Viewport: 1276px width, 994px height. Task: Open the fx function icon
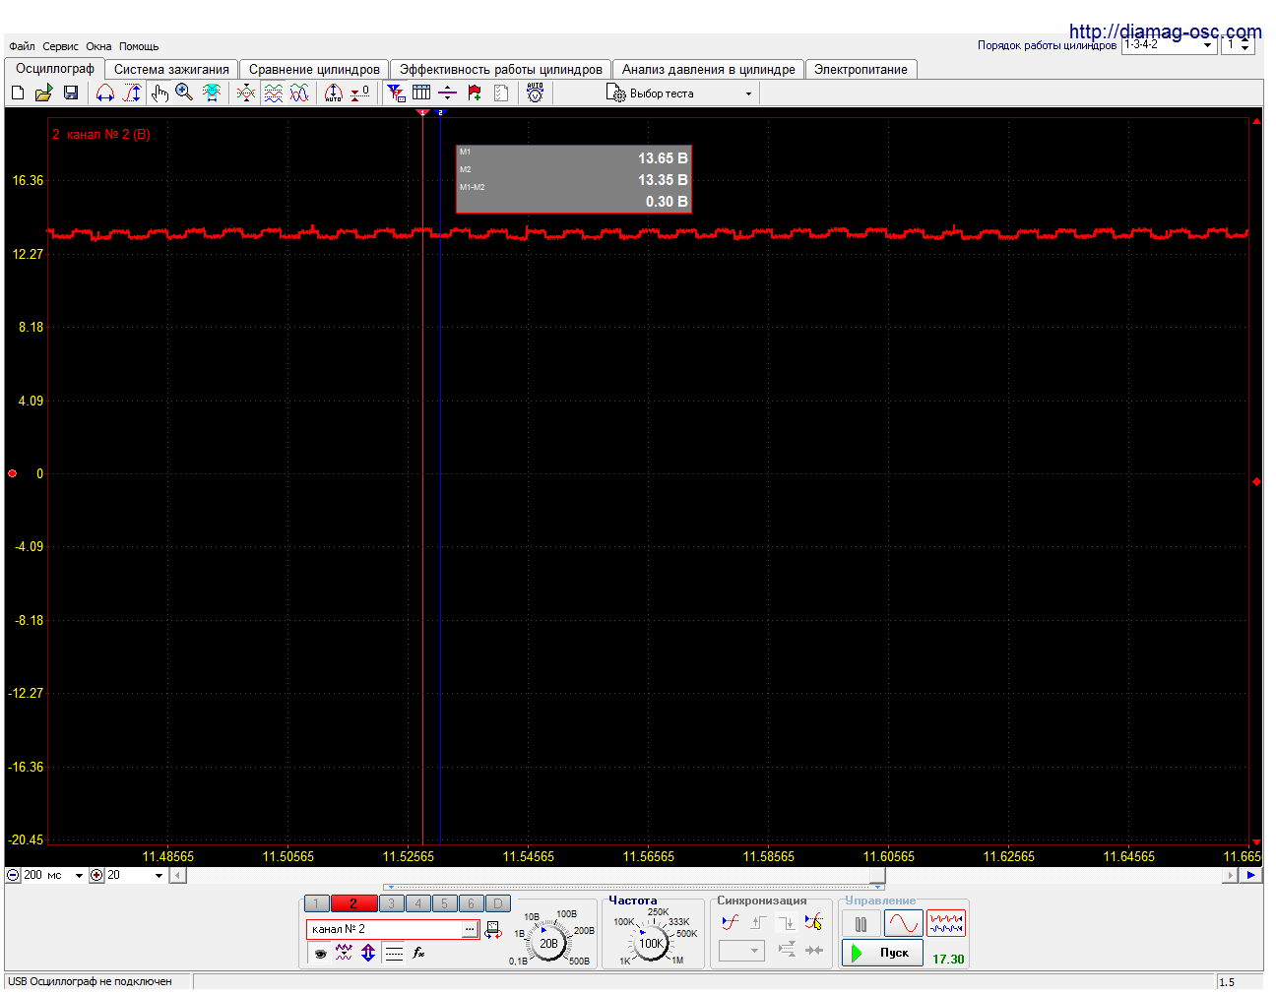point(418,952)
